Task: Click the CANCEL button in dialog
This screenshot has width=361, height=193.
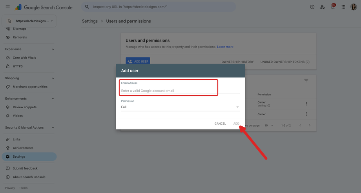Action: coord(220,124)
